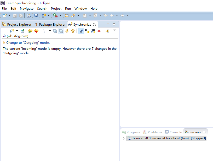
Task: Open the flashlight Search dropdown arrow
Action: point(78,15)
